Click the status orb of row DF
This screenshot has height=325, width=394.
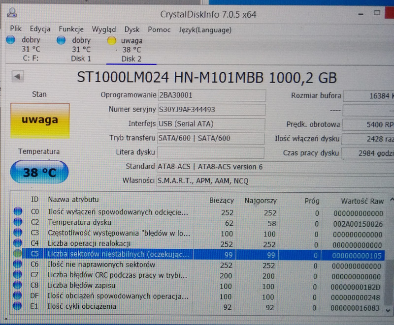point(17,295)
